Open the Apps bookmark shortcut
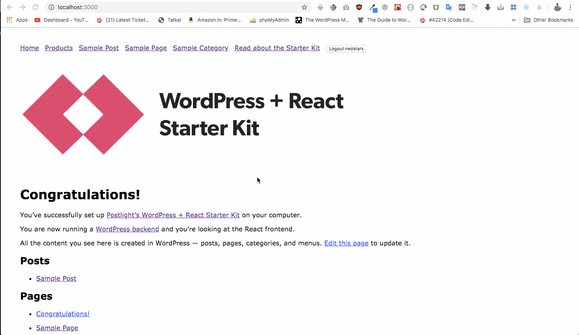This screenshot has width=579, height=335. coord(17,20)
